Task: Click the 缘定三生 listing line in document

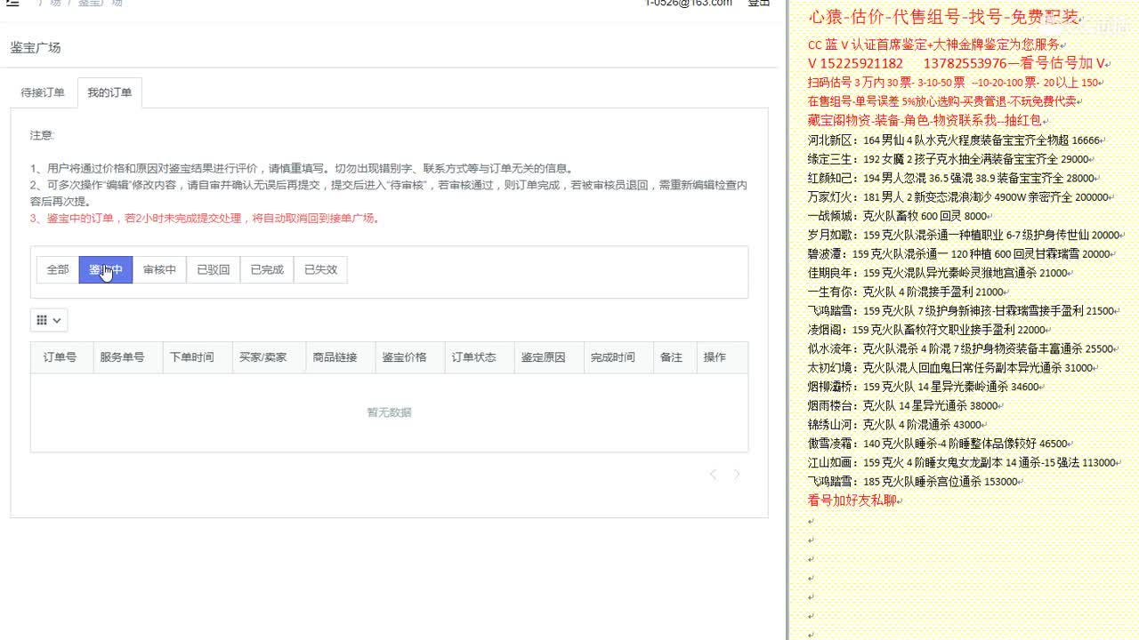Action: (951, 159)
